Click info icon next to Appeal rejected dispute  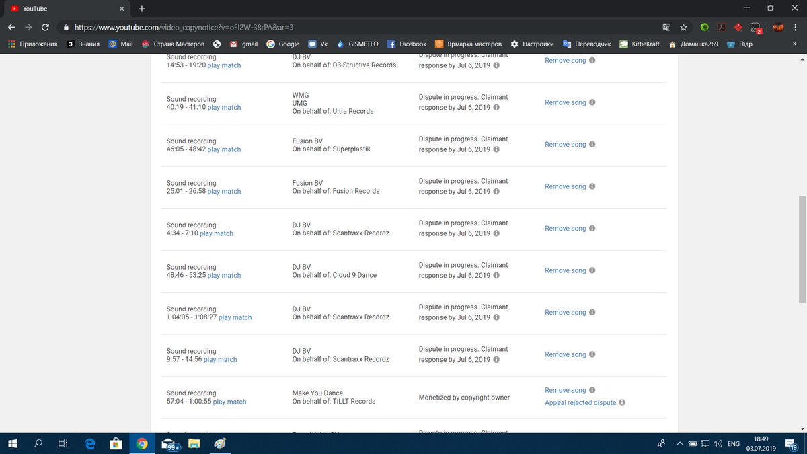pos(622,402)
